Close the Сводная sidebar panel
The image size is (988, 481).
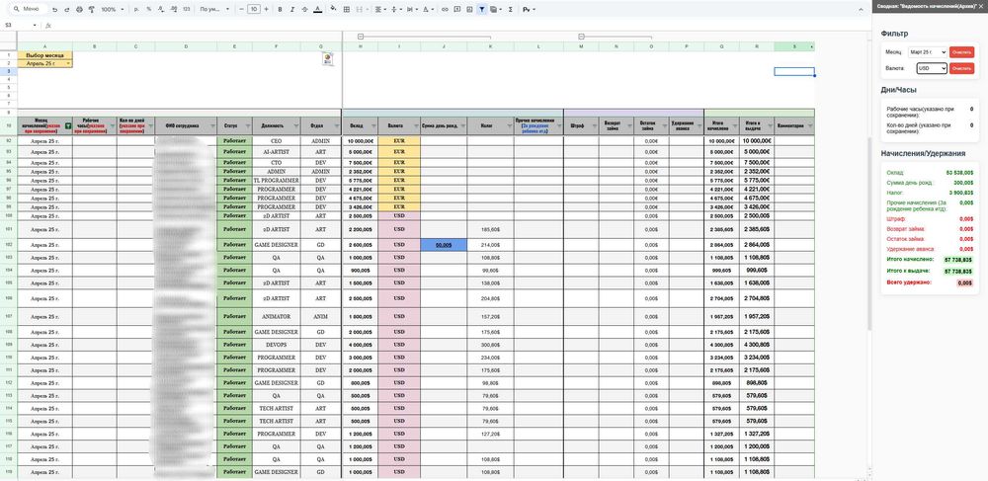980,5
